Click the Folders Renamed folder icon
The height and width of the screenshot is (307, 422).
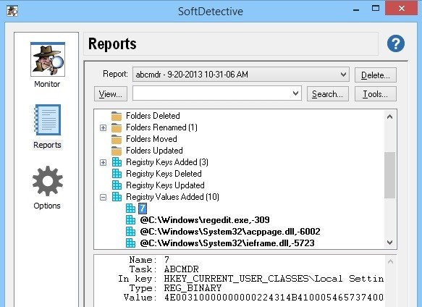[117, 127]
